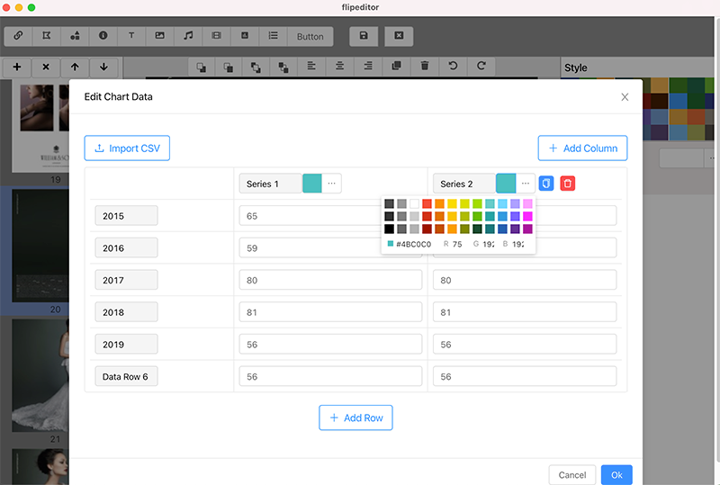Edit Series 2 value 81 for 2018
The height and width of the screenshot is (485, 720).
525,312
